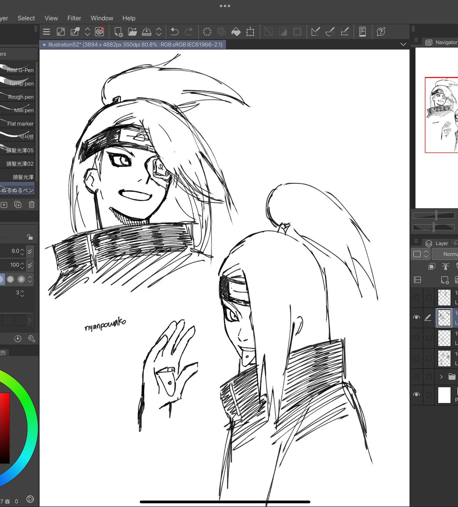Hide the active pencil-marked layer

417,317
